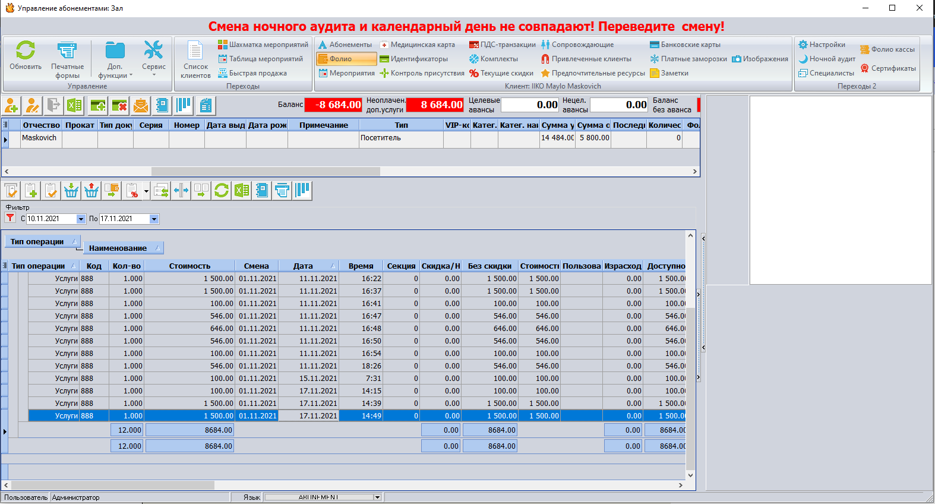Click the green Обновить refresh icon
The image size is (935, 504).
[x=26, y=51]
